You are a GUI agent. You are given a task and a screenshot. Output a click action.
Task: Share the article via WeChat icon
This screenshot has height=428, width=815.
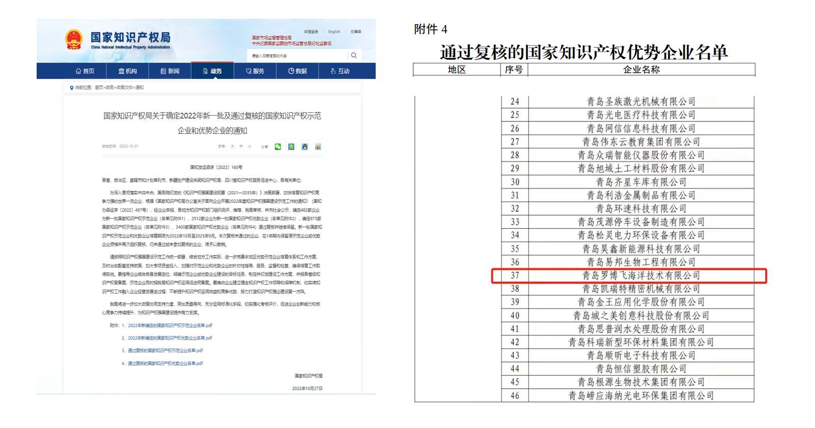[278, 147]
